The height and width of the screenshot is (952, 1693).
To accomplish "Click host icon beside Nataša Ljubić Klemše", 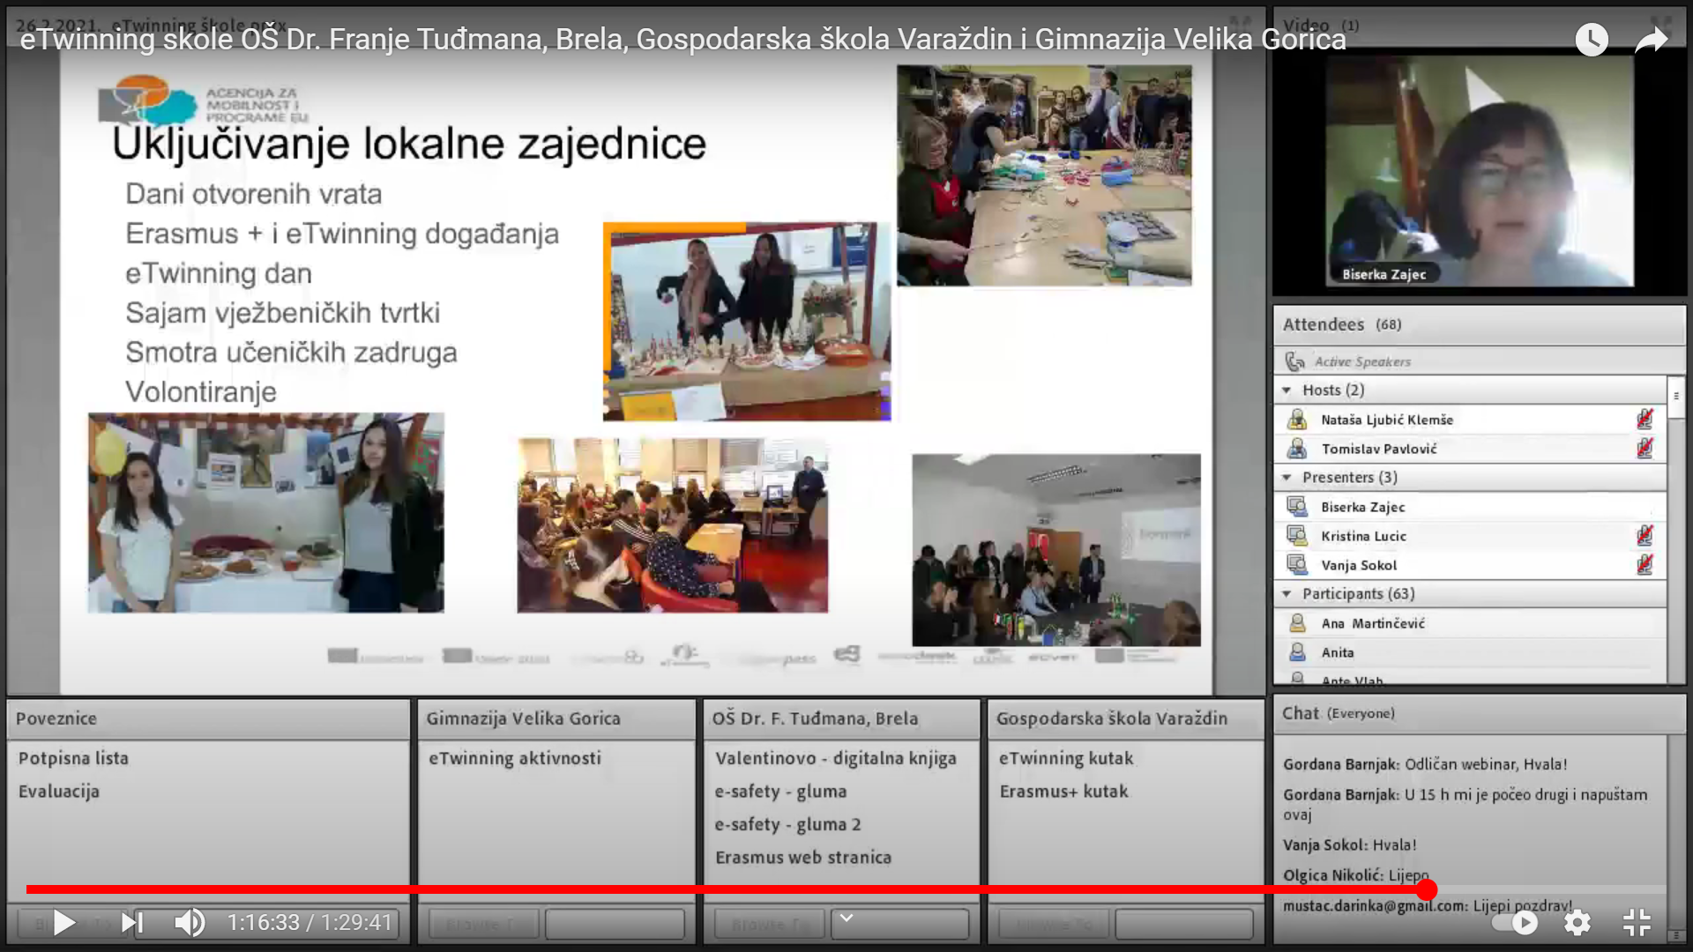I will (x=1297, y=420).
